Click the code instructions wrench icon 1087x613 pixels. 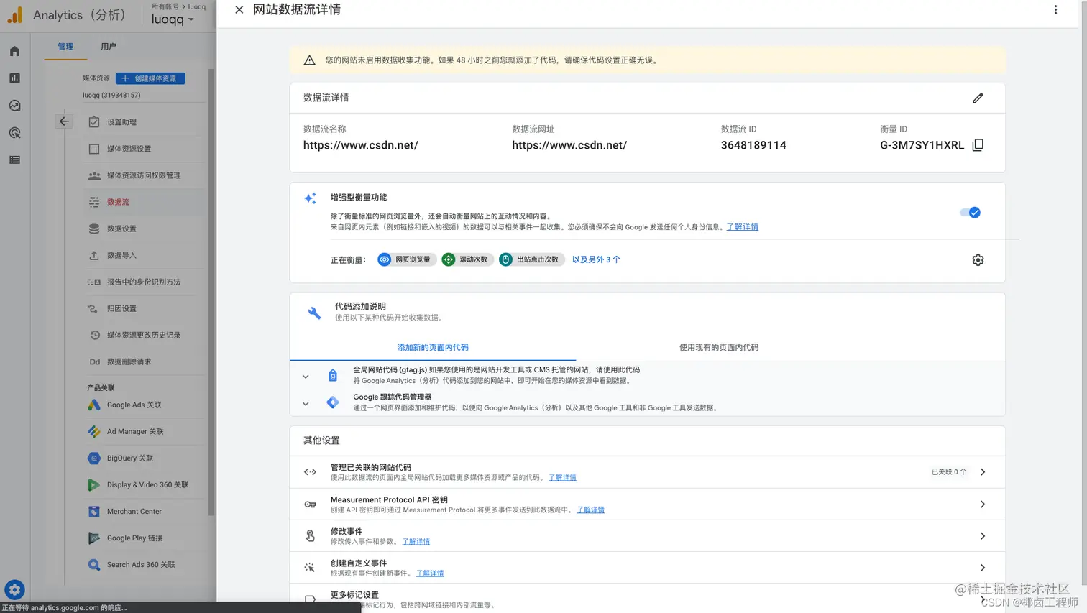(314, 313)
